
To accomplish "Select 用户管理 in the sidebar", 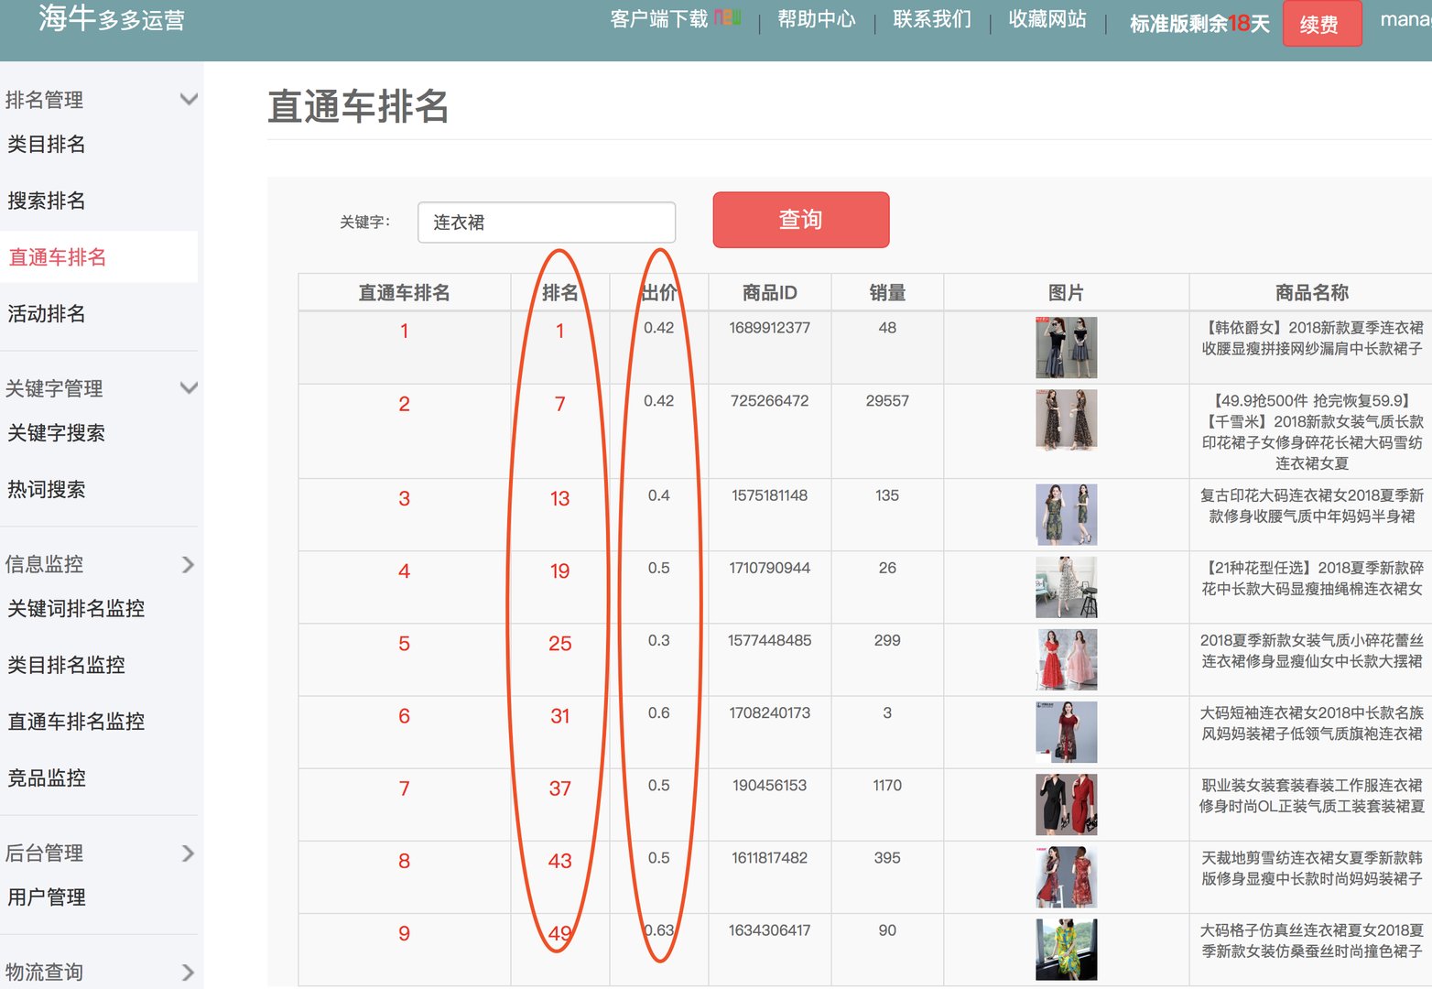I will click(x=46, y=897).
